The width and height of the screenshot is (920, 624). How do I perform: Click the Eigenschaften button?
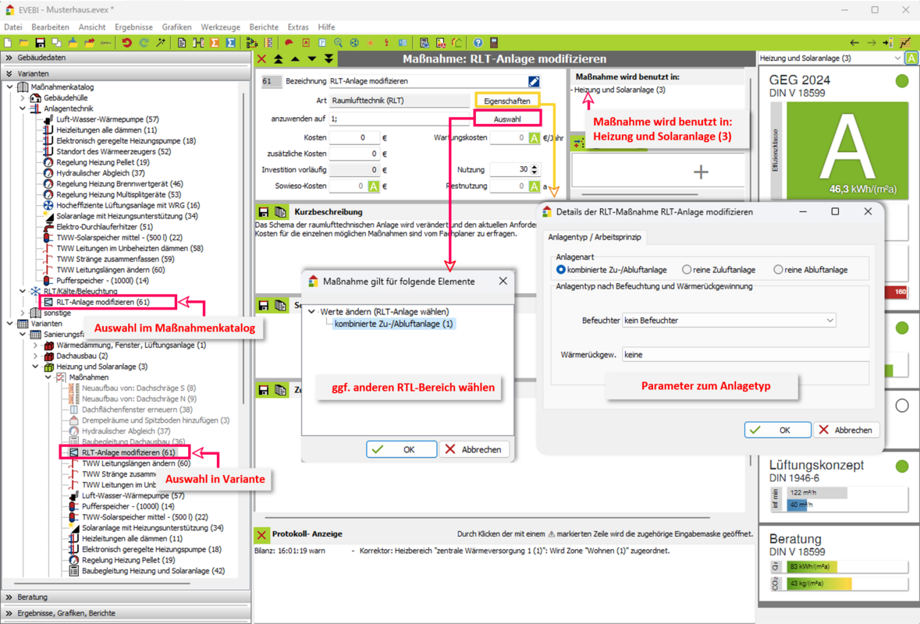506,101
